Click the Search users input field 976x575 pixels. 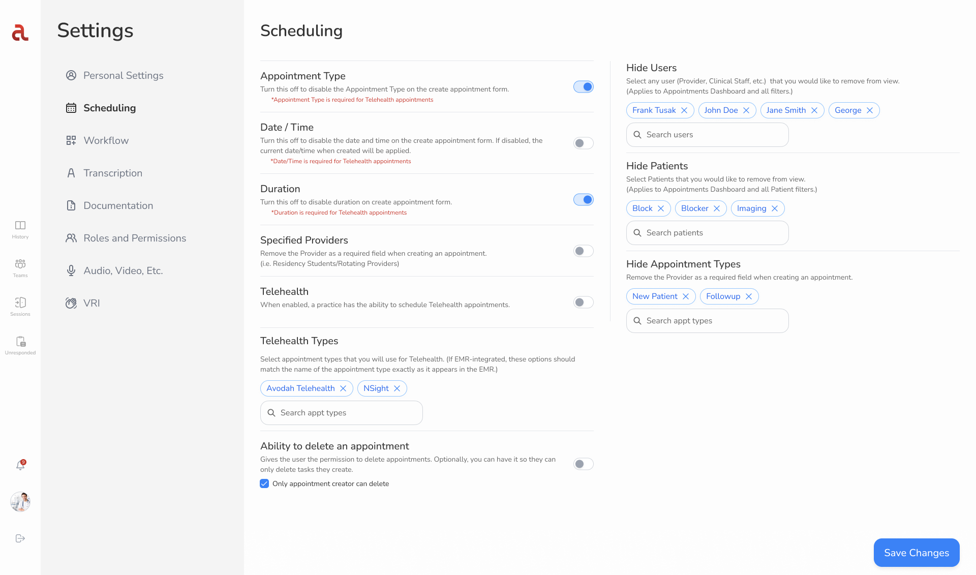[x=707, y=135]
